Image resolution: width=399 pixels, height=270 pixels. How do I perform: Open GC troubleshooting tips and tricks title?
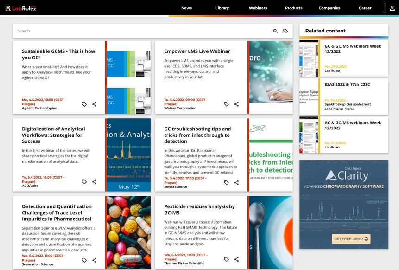click(197, 135)
